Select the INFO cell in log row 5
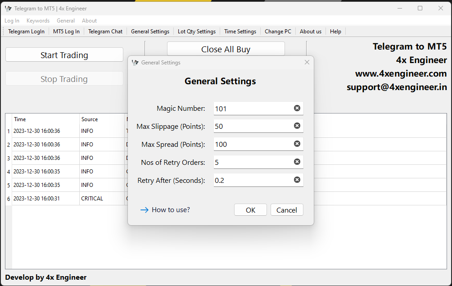Screen dimensions: 452x286 click(x=102, y=185)
